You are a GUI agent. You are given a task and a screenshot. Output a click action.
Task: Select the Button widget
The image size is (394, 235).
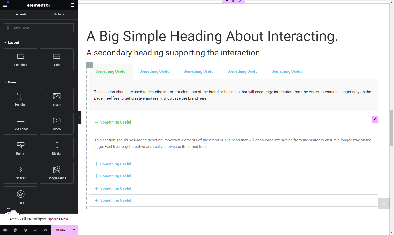(x=21, y=148)
